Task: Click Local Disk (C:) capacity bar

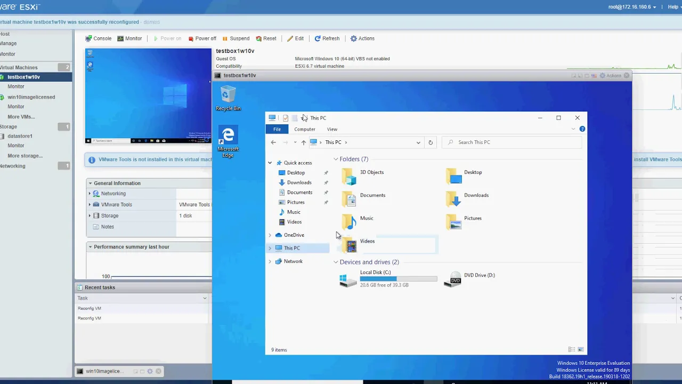Action: pos(399,279)
